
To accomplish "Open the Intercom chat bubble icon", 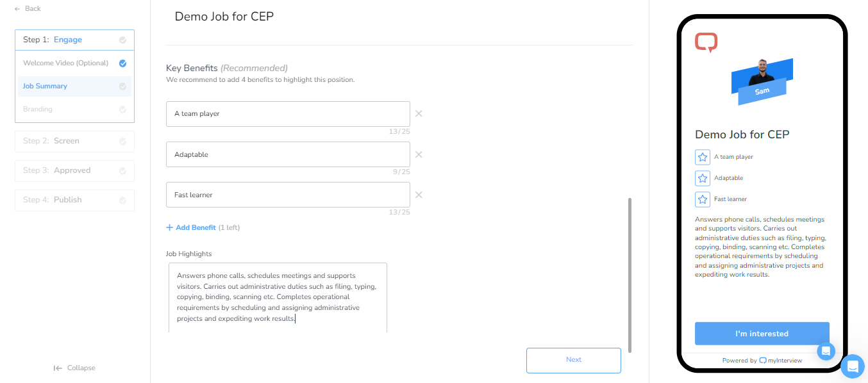I will coord(853,367).
